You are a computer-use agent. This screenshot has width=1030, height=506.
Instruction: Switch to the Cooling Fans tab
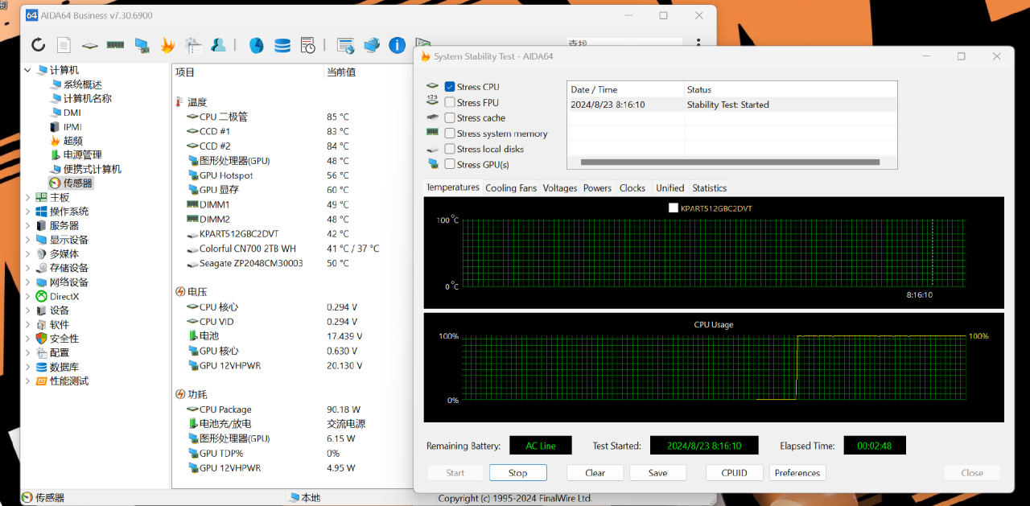coord(511,188)
